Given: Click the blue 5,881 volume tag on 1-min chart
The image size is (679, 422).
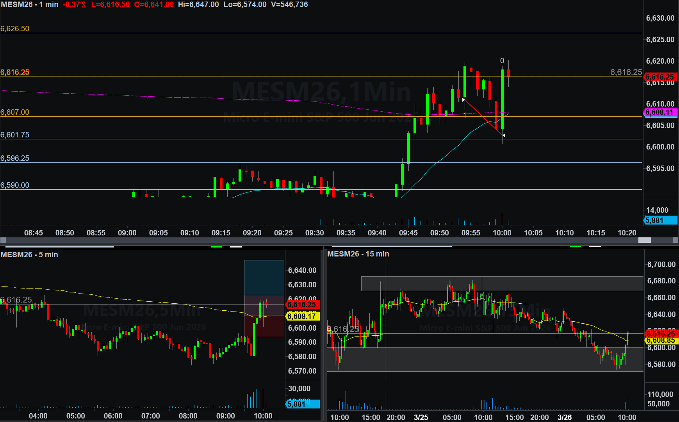Looking at the screenshot, I should click(x=660, y=220).
